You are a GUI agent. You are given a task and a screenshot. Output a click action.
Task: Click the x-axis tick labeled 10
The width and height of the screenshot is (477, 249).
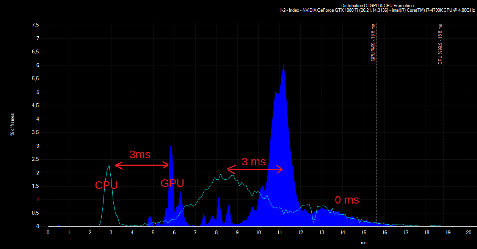coord(258,232)
